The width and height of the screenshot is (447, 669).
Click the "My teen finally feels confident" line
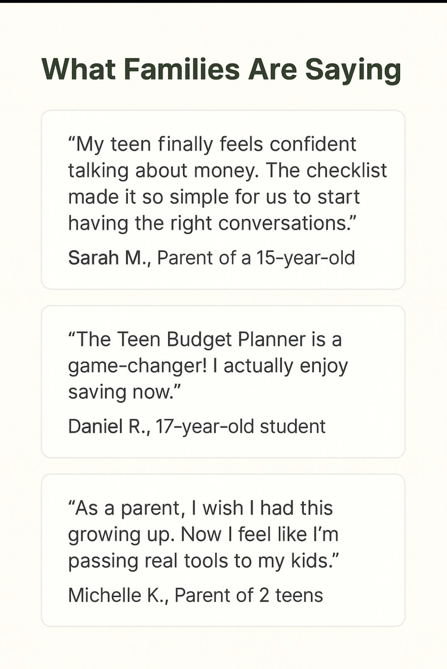pos(212,144)
